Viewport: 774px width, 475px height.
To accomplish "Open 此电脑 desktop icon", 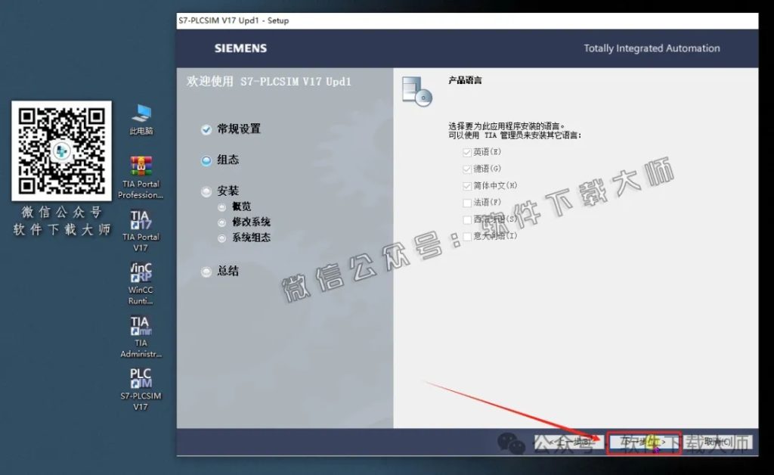I will (x=140, y=113).
